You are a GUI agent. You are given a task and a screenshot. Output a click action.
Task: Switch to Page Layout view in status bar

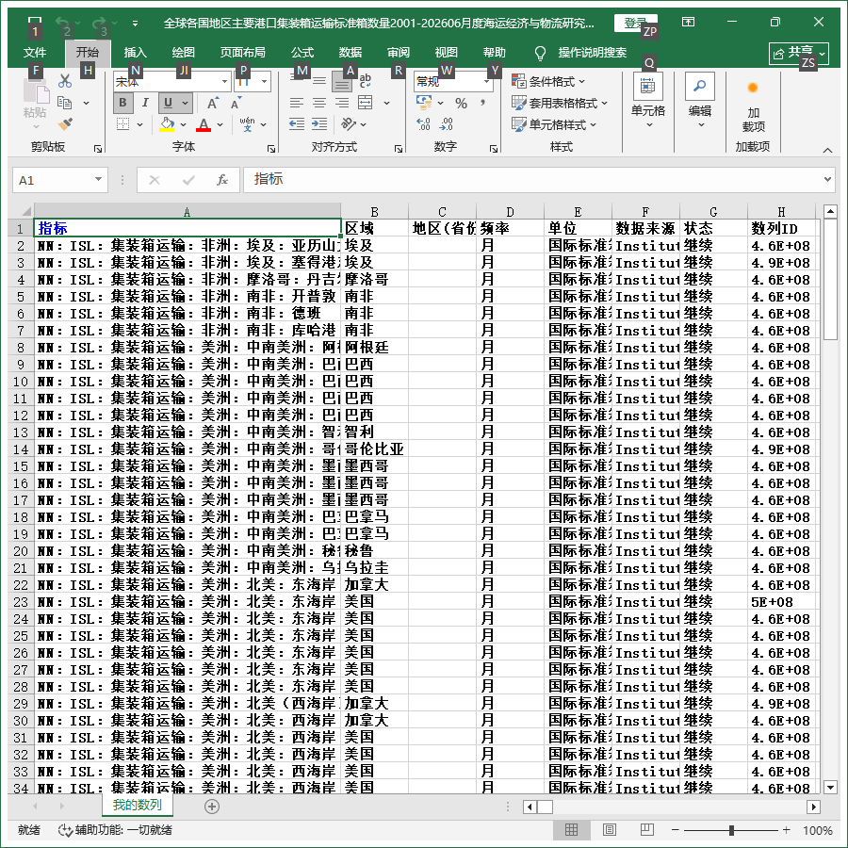click(x=609, y=829)
